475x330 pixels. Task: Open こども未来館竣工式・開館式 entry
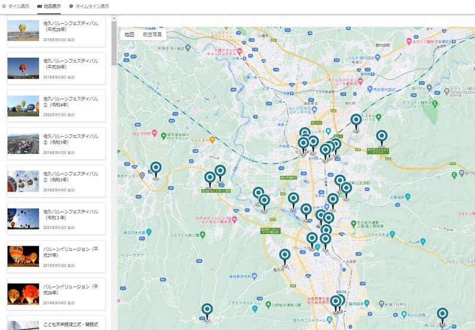click(56, 323)
